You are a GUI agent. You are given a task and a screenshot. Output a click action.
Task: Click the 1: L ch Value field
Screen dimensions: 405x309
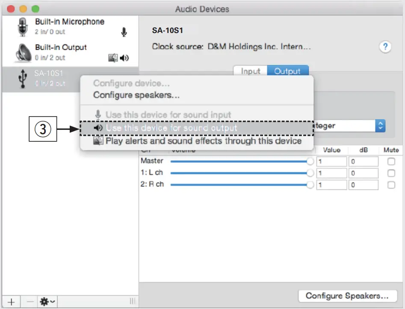(331, 173)
